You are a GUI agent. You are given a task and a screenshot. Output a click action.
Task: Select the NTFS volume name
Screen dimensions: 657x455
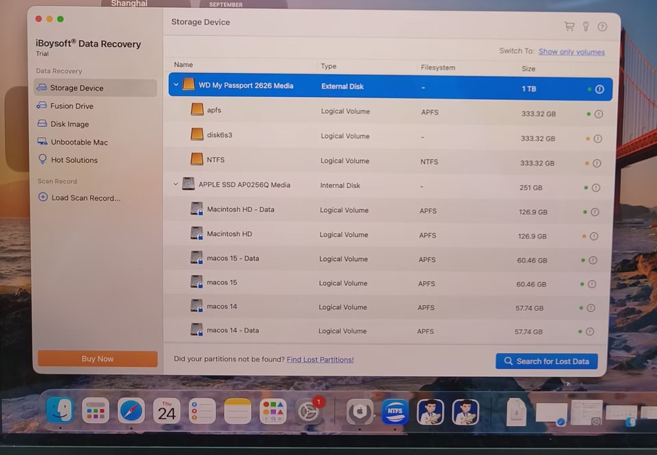coord(215,160)
